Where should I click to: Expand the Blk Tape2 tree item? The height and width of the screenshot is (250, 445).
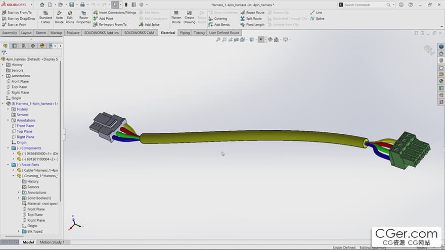coord(19,231)
